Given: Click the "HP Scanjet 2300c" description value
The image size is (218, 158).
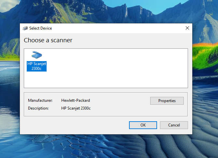Looking at the screenshot, I should pyautogui.click(x=76, y=108).
